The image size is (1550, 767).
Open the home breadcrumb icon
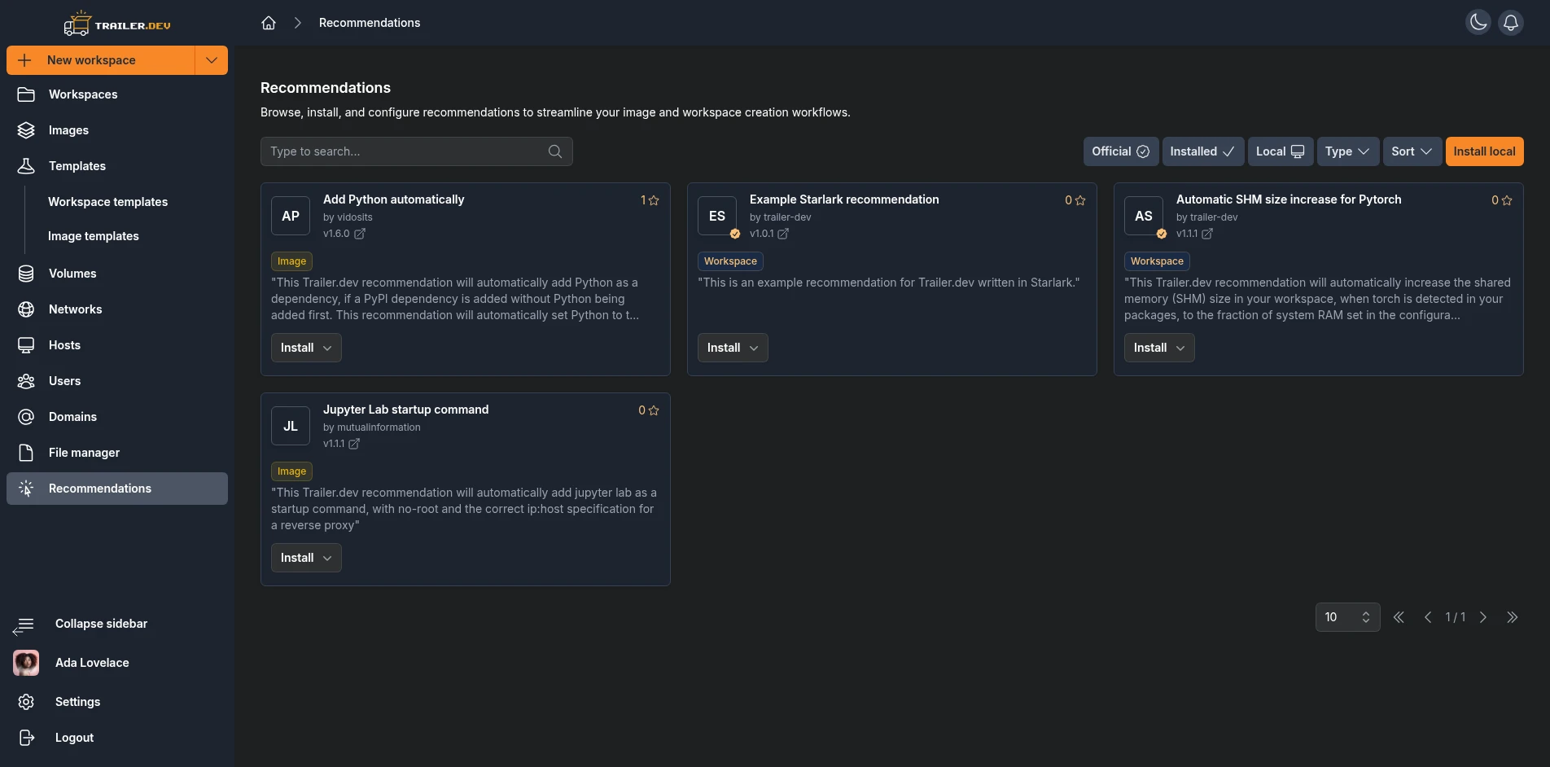tap(269, 23)
